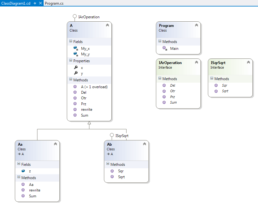The height and width of the screenshot is (206, 258).
Task: Collapse the IArOperation interface shape
Action: (x=196, y=62)
